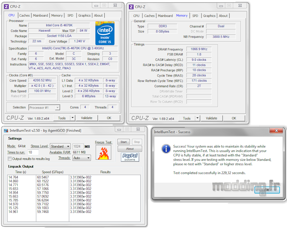Click CPU-Z logo in Memory window title bar
The height and width of the screenshot is (228, 287).
pyautogui.click(x=131, y=7)
